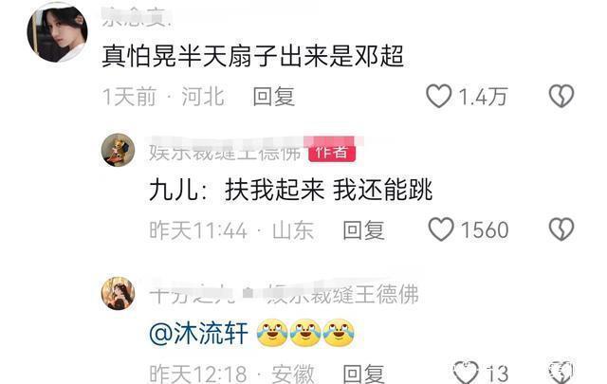
Task: Click the 1.4万 like count
Action: tap(483, 97)
